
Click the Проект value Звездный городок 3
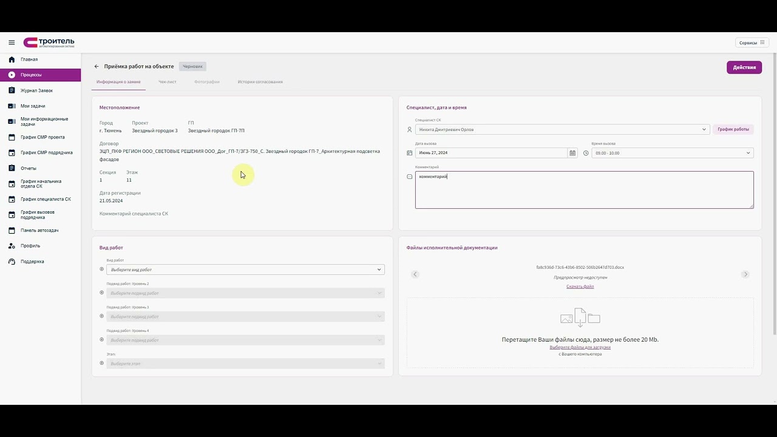pos(155,130)
